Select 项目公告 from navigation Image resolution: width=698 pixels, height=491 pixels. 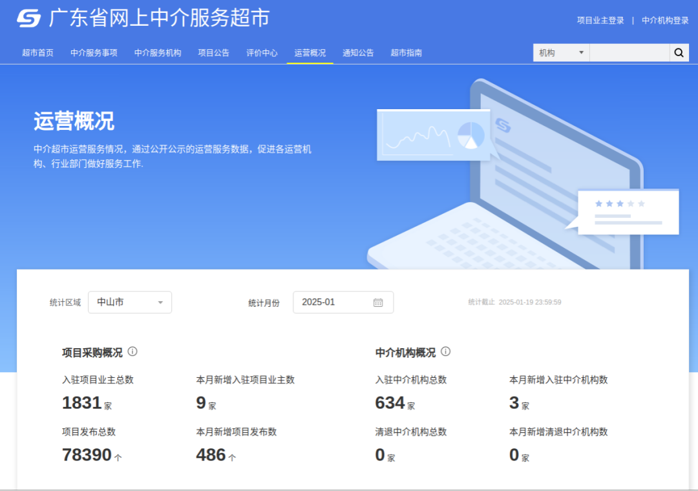(x=213, y=52)
